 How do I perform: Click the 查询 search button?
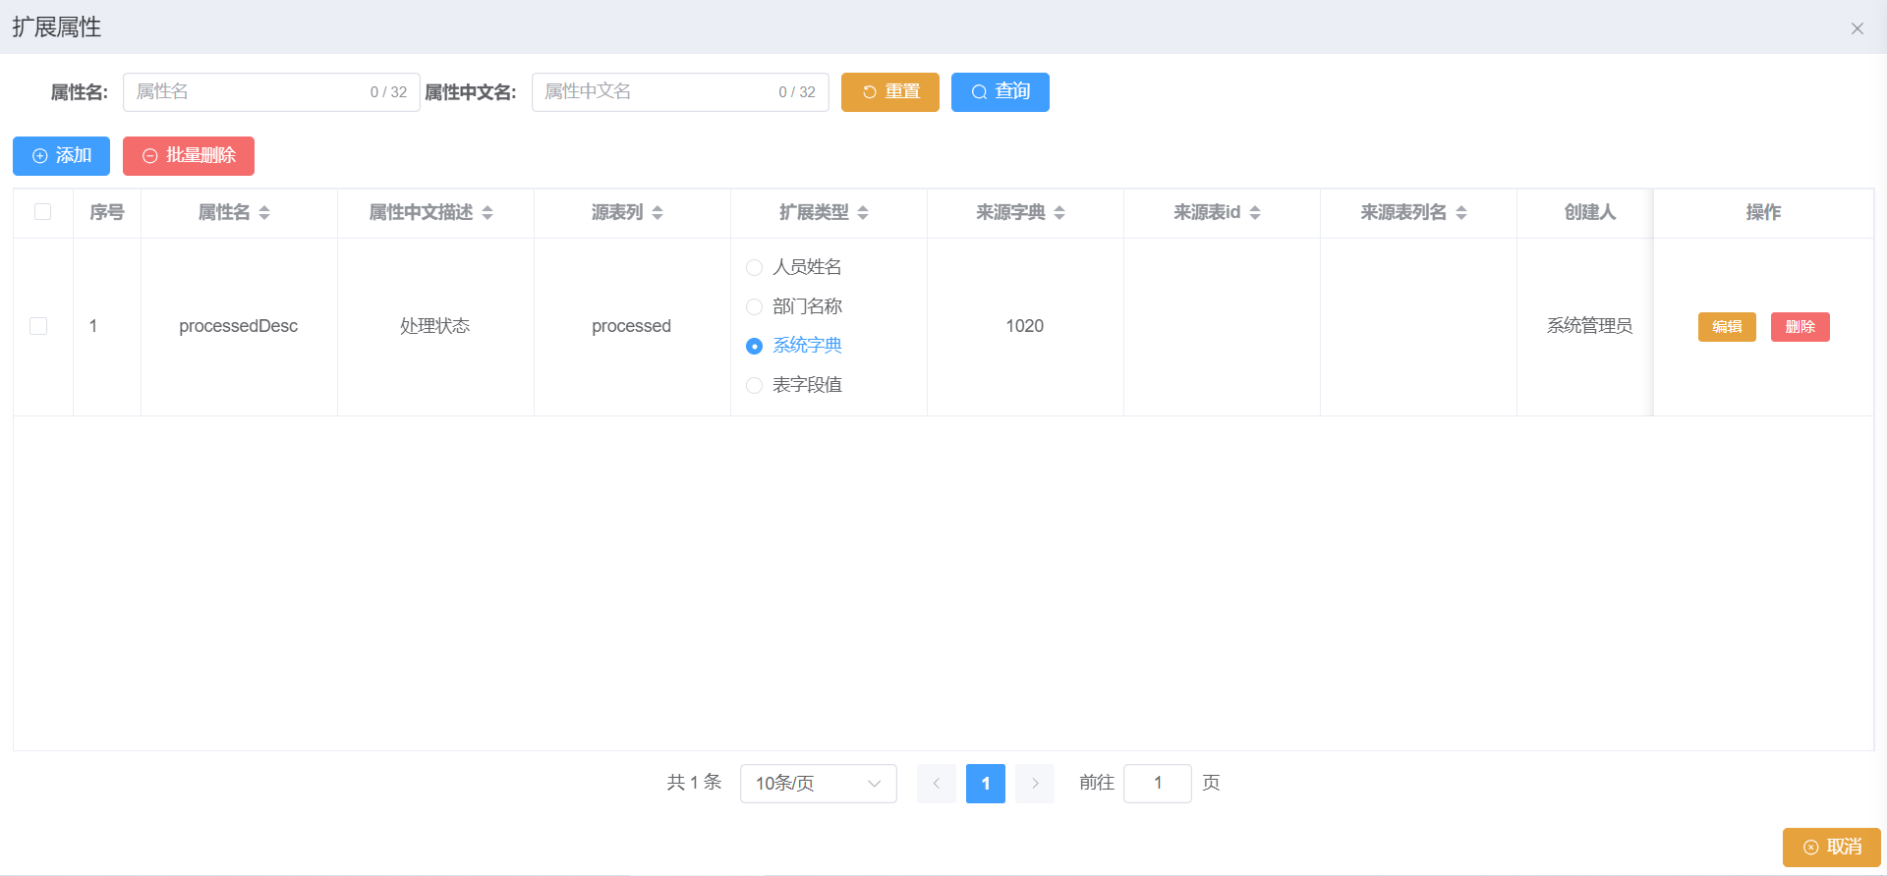[x=1001, y=92]
